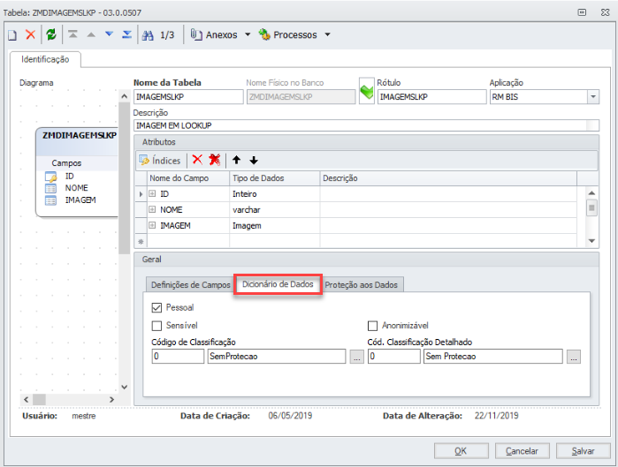Click the red X delete icon in top toolbar
The height and width of the screenshot is (467, 618).
point(30,34)
